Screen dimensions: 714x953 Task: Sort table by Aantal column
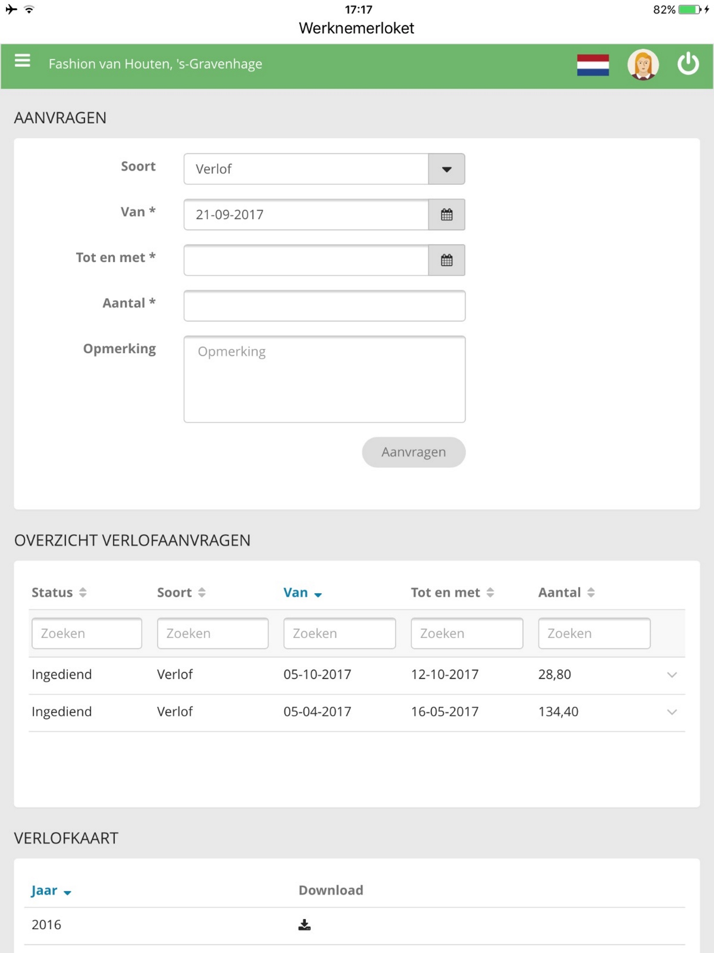click(x=566, y=592)
